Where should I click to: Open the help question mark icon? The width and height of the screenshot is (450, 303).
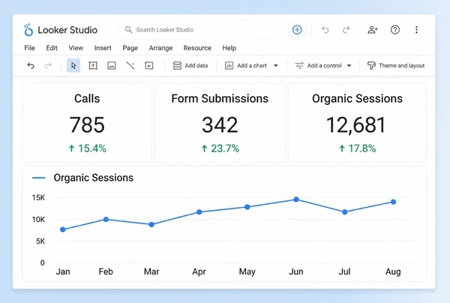395,29
